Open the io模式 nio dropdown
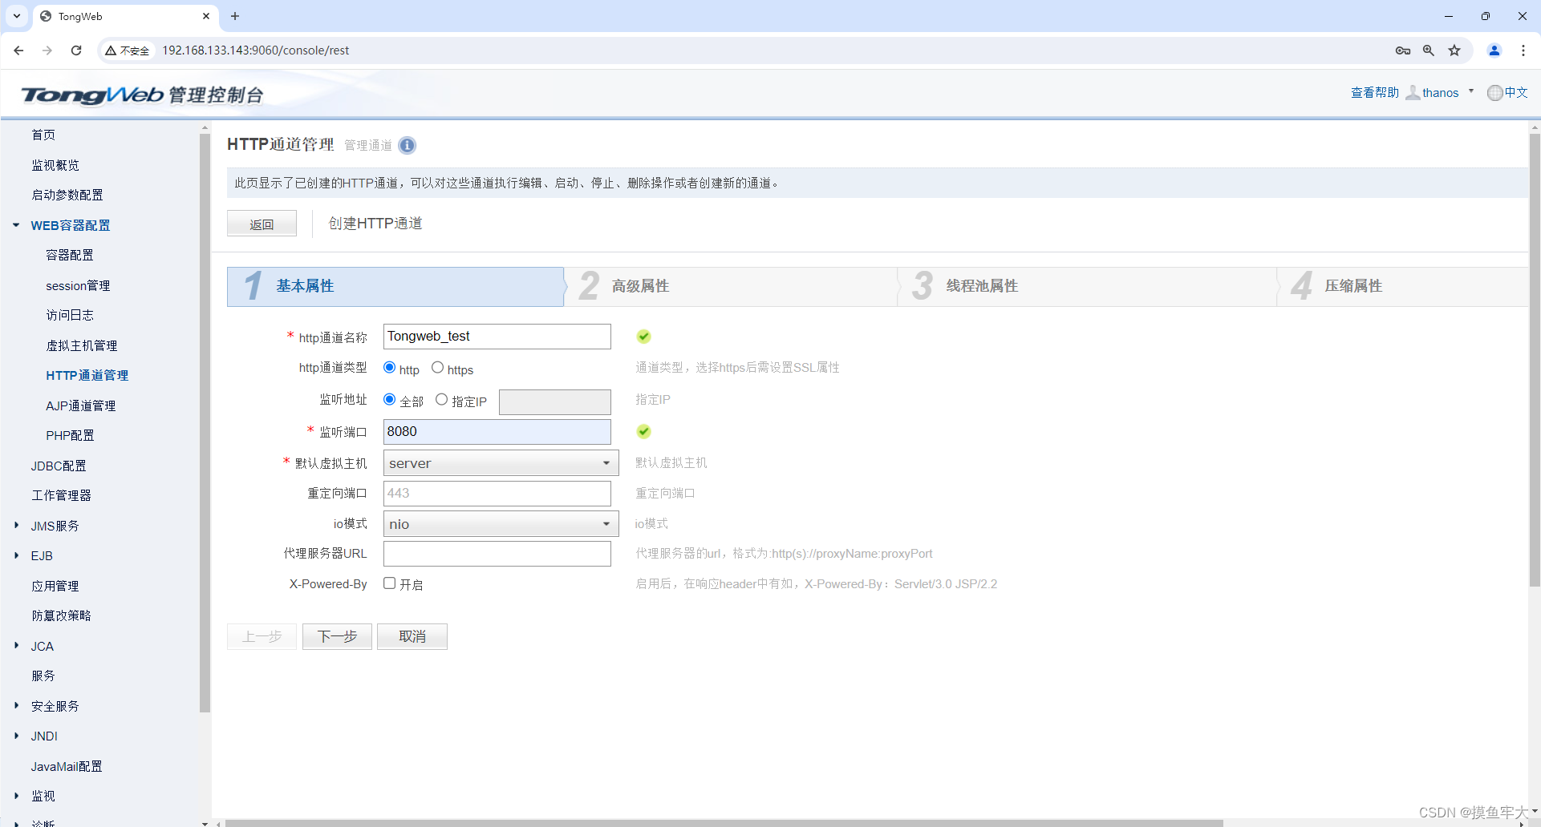 [501, 524]
